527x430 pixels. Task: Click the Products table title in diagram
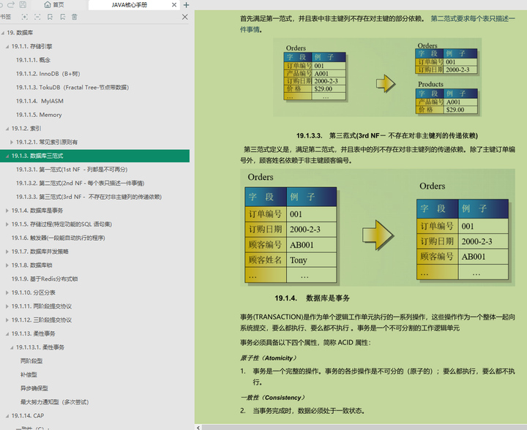point(430,84)
